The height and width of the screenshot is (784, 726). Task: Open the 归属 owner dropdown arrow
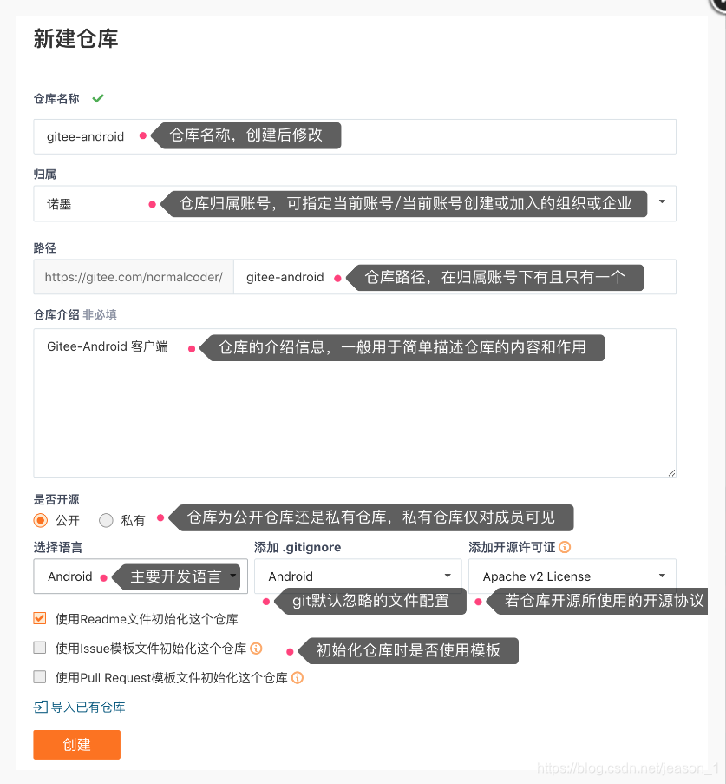(x=662, y=201)
